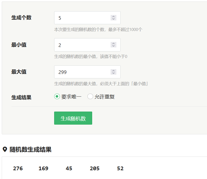Click the 生成个数 input field
The image size is (207, 179).
[87, 18]
